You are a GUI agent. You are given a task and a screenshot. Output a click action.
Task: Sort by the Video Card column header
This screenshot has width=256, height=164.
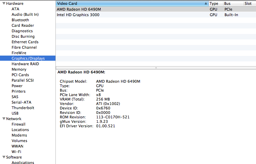pos(132,3)
